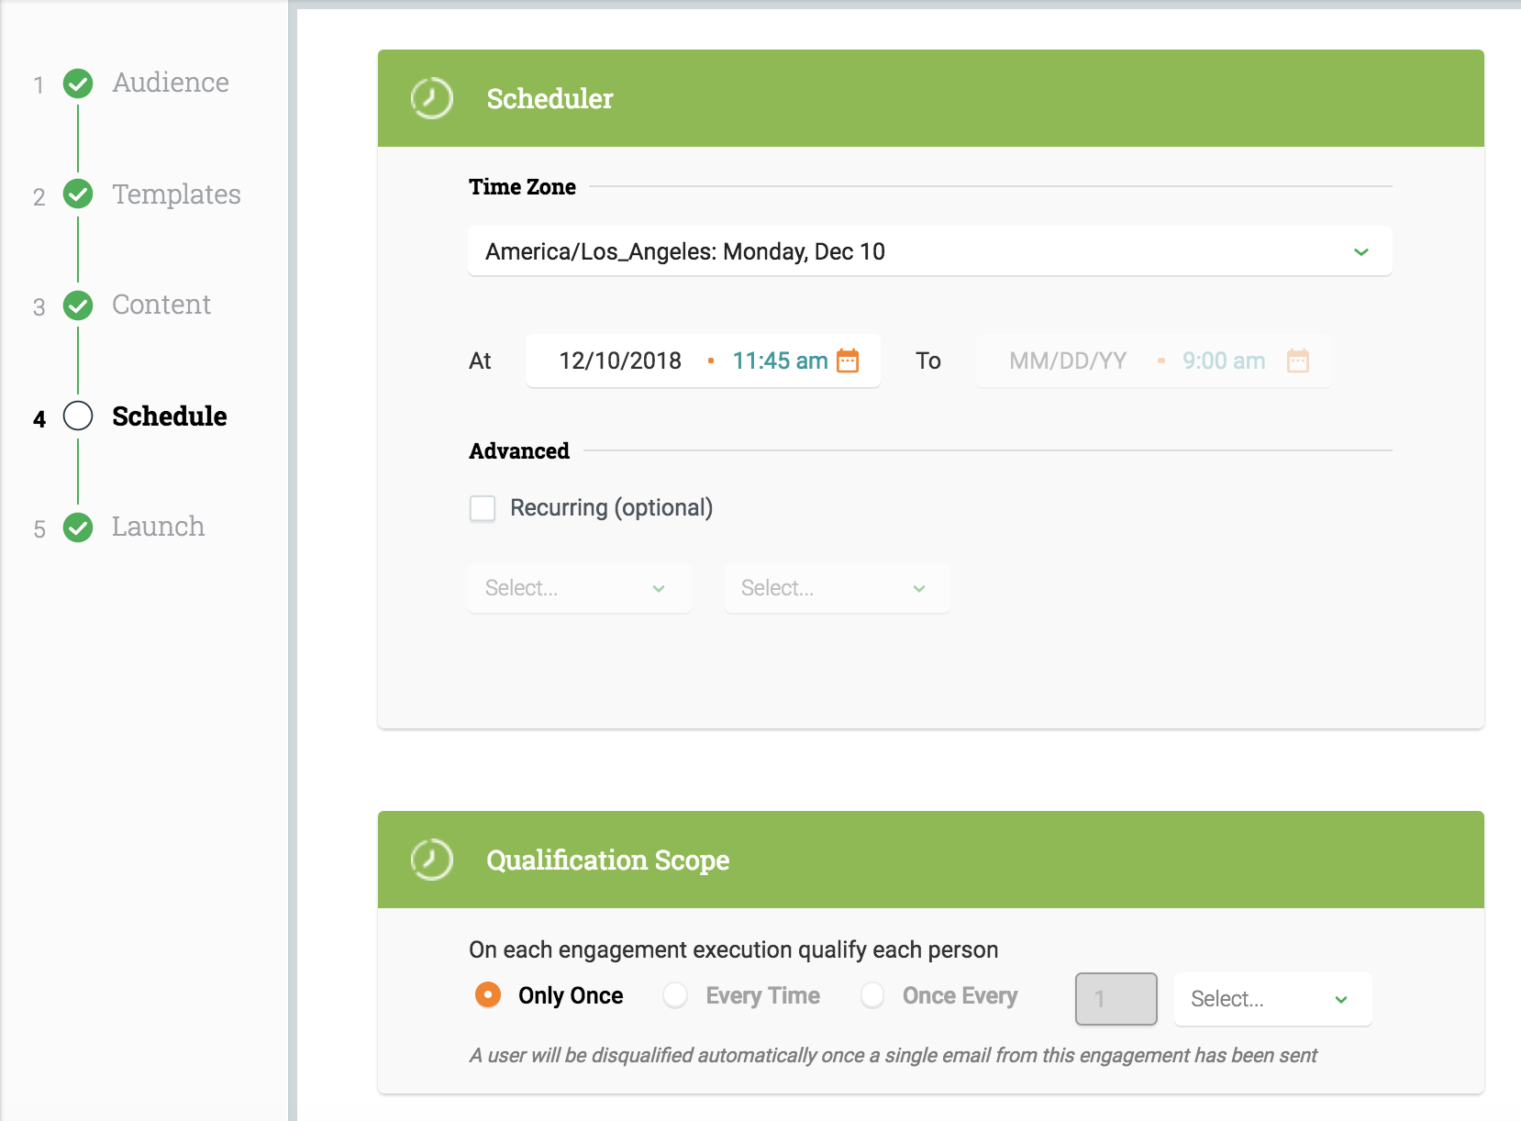
Task: Select the Only Once radio option
Action: pos(488,995)
